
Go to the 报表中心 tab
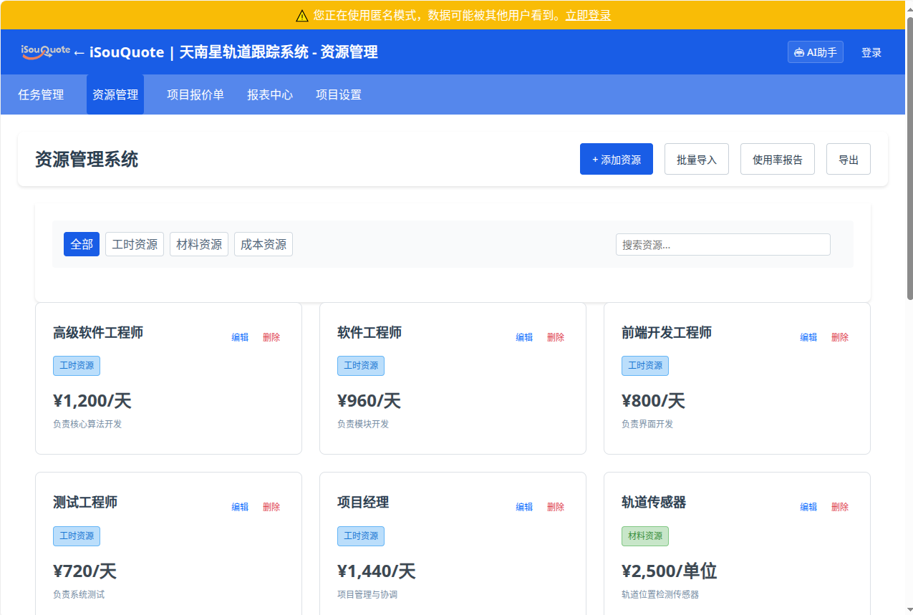(x=270, y=95)
